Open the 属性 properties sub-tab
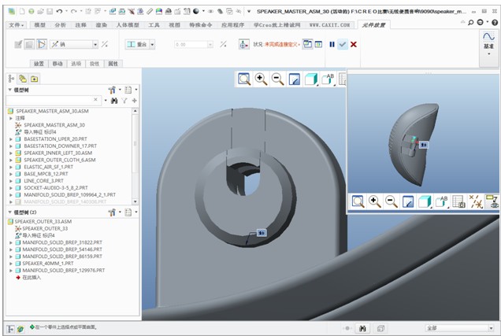 pyautogui.click(x=113, y=64)
